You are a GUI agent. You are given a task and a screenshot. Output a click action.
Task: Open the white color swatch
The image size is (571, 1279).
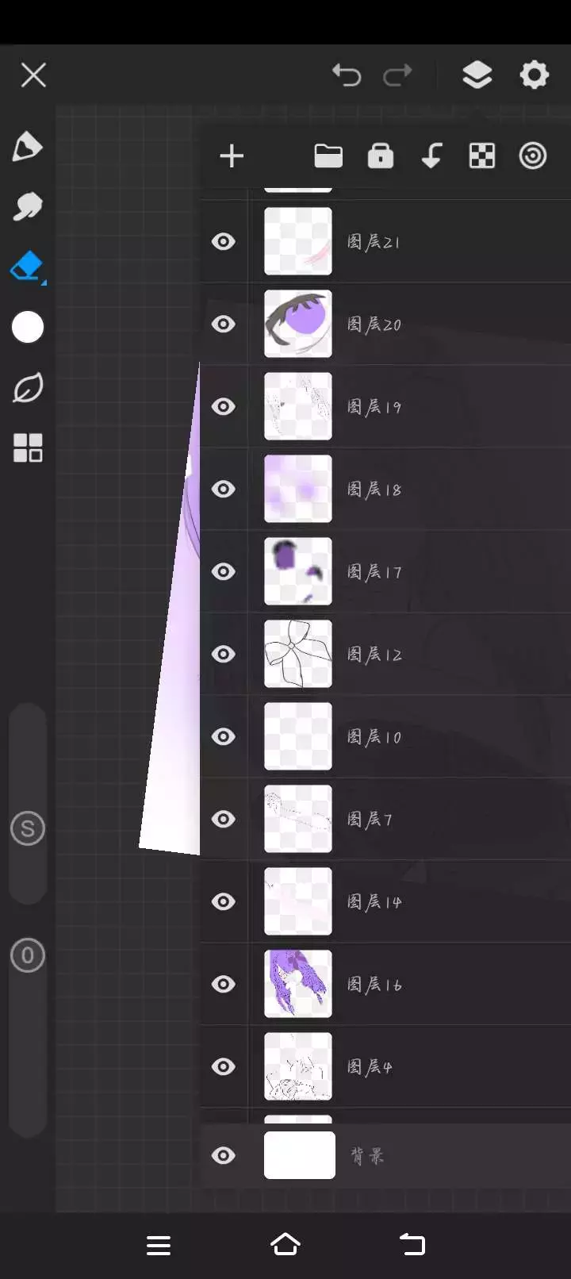tap(28, 327)
